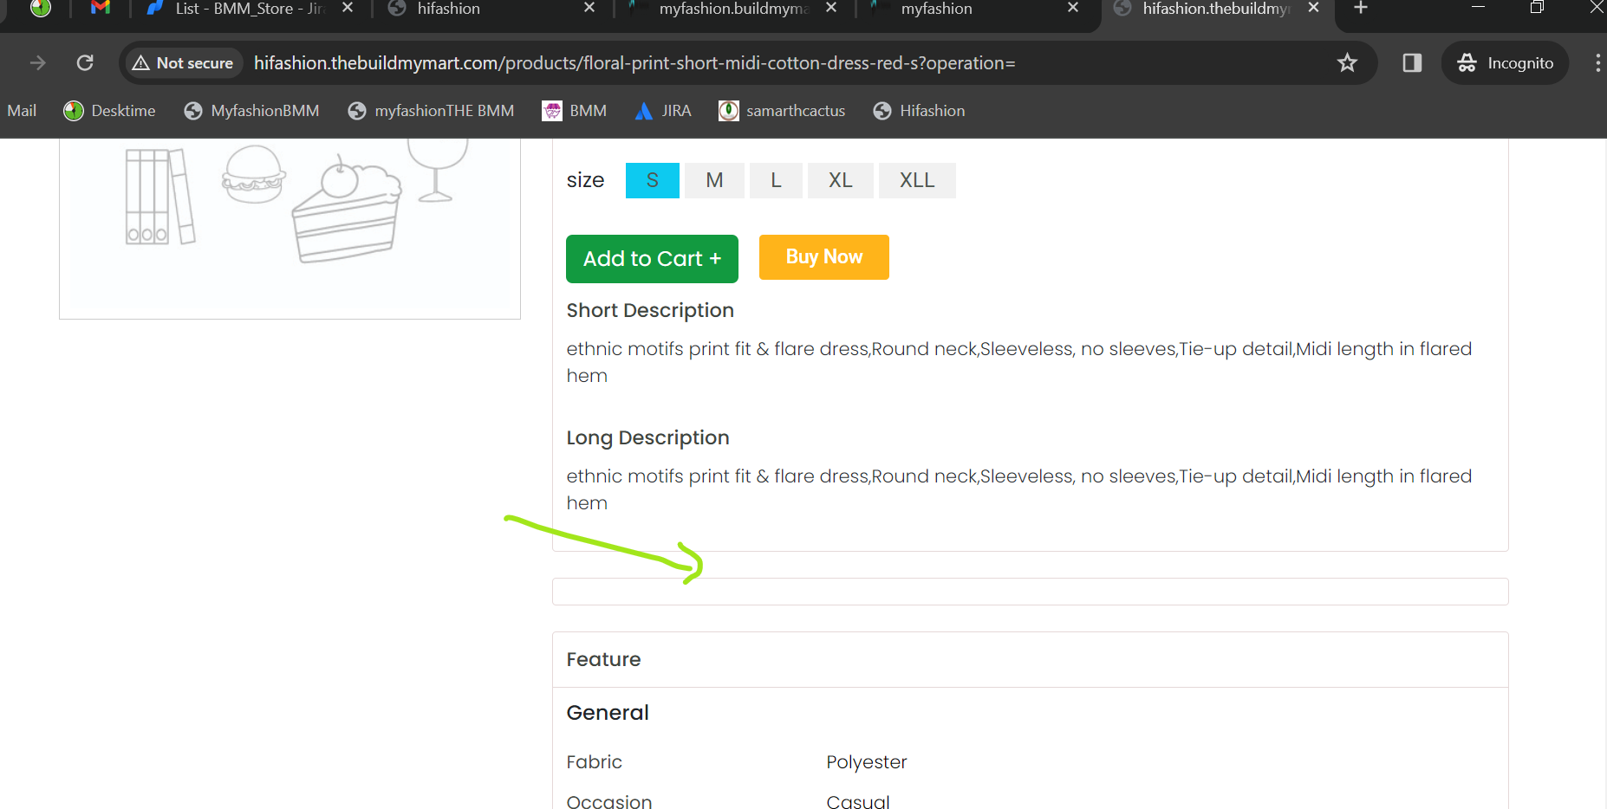Screen dimensions: 1607x809
Task: Open the Desktime bookmark
Action: [110, 111]
